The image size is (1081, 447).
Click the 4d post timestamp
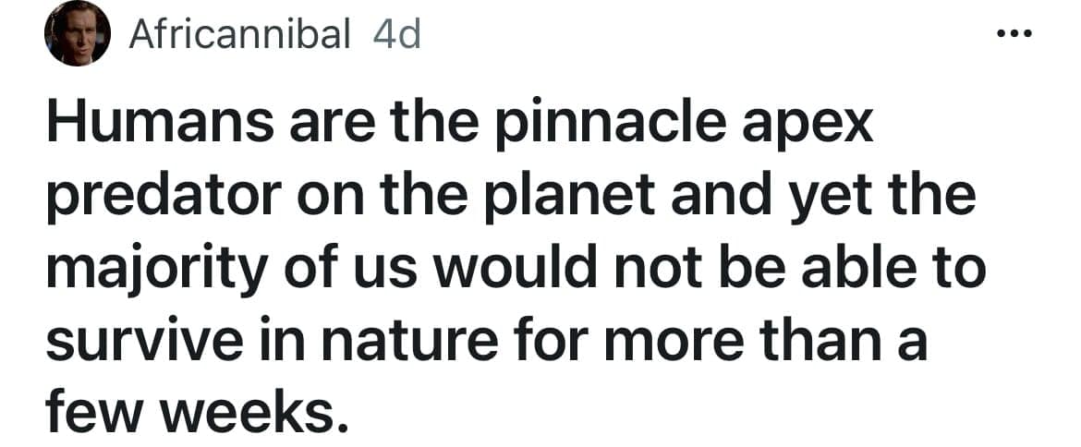(395, 35)
